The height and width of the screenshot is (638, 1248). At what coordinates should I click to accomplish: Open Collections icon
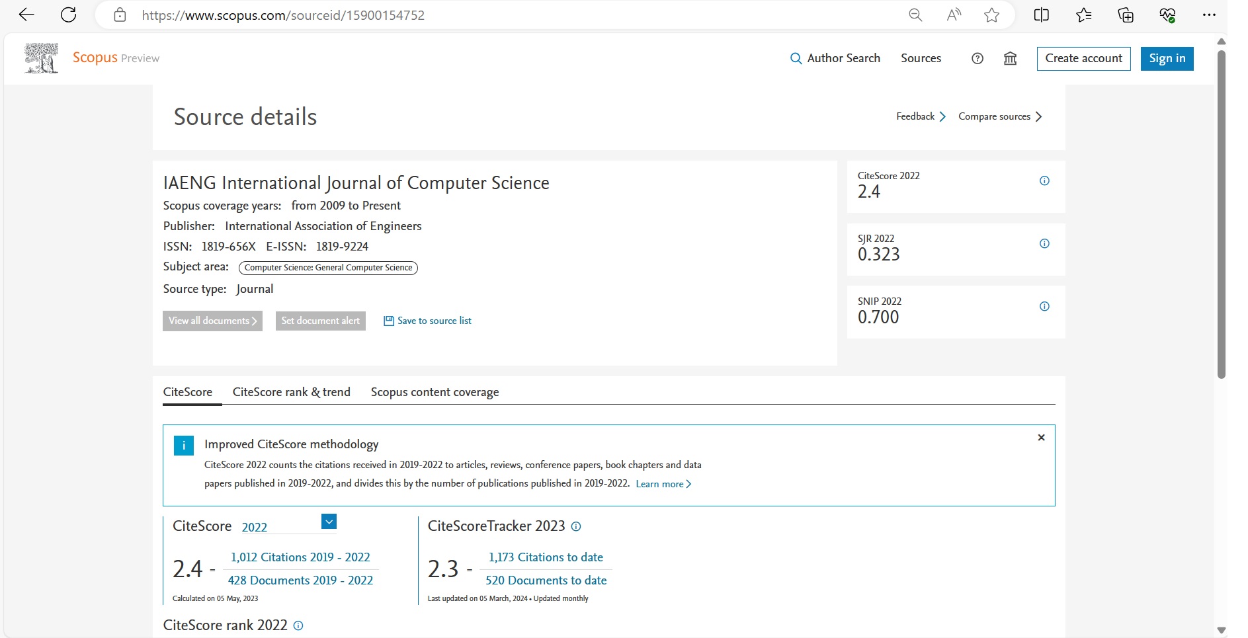click(x=1126, y=15)
